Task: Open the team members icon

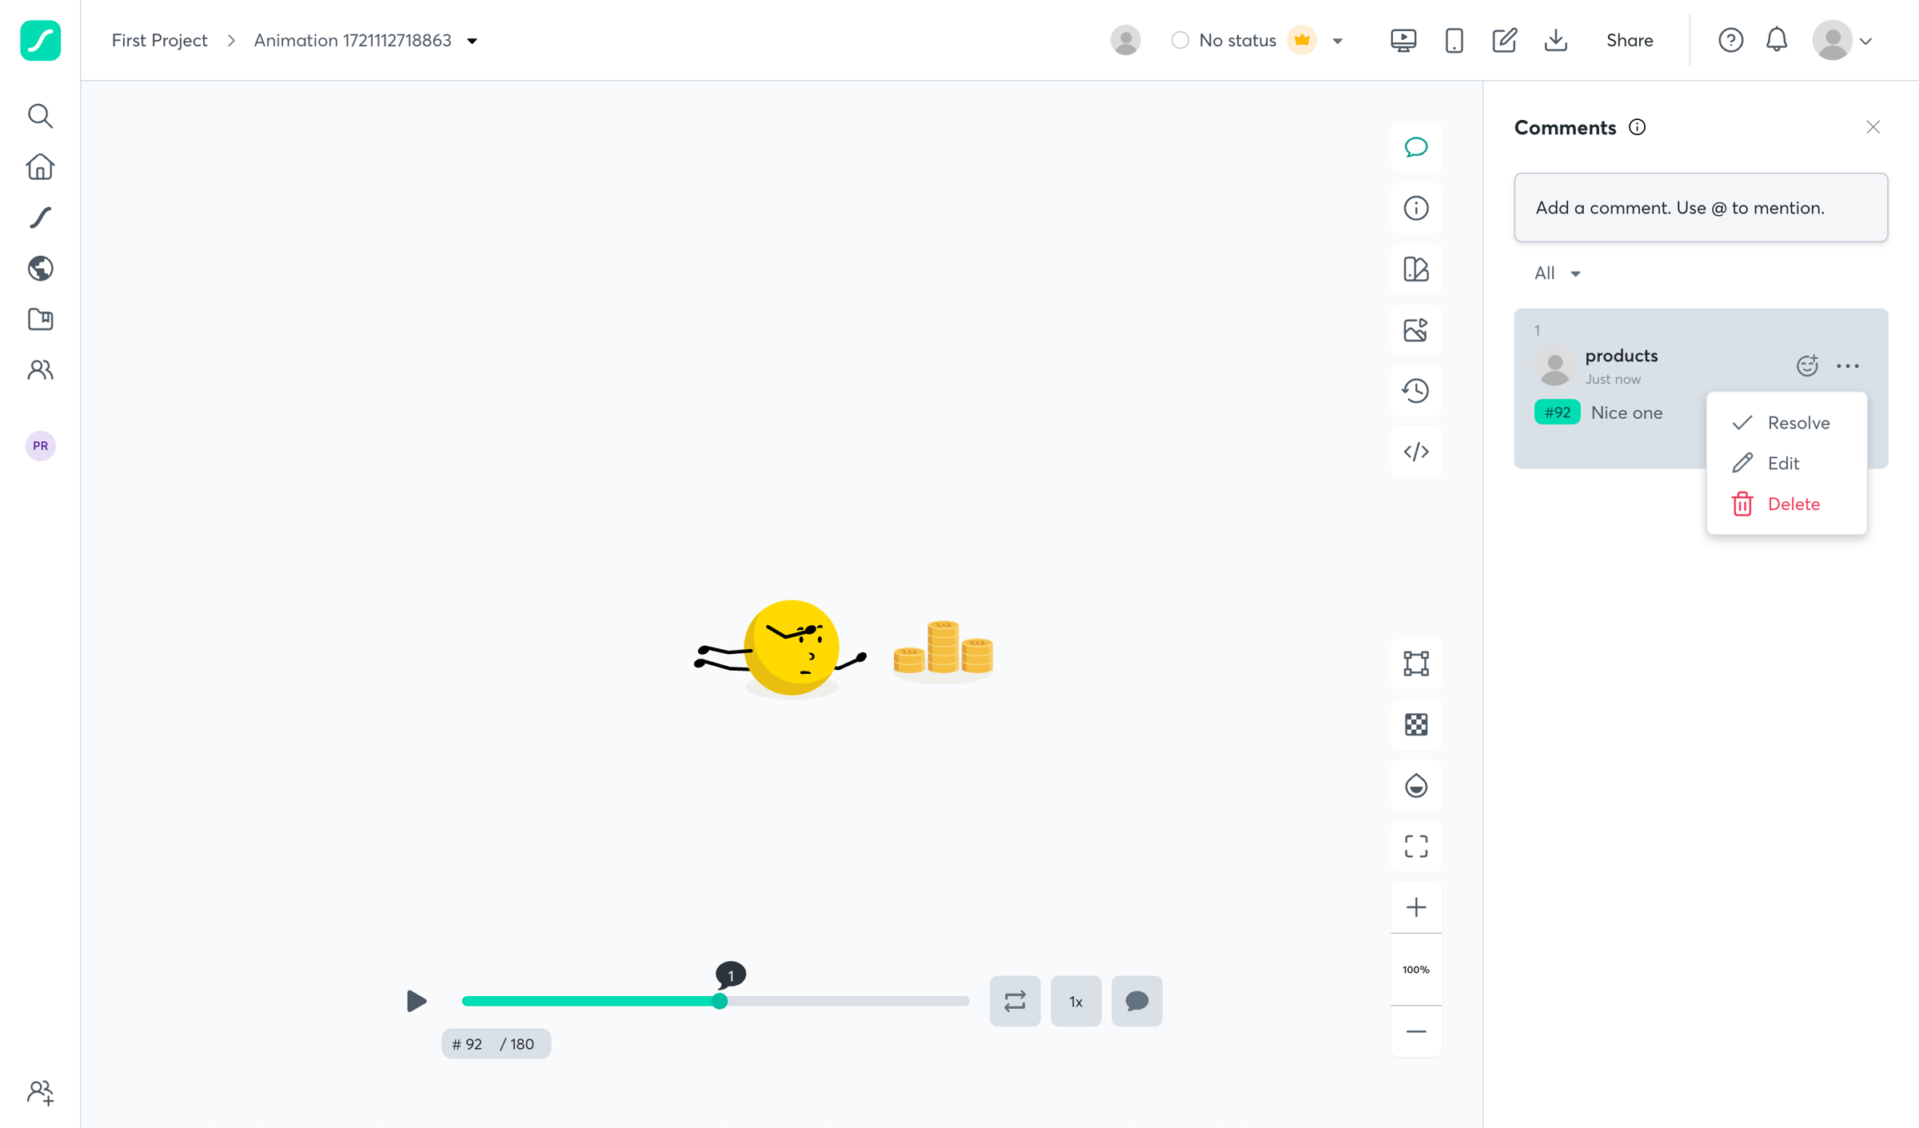Action: point(40,369)
